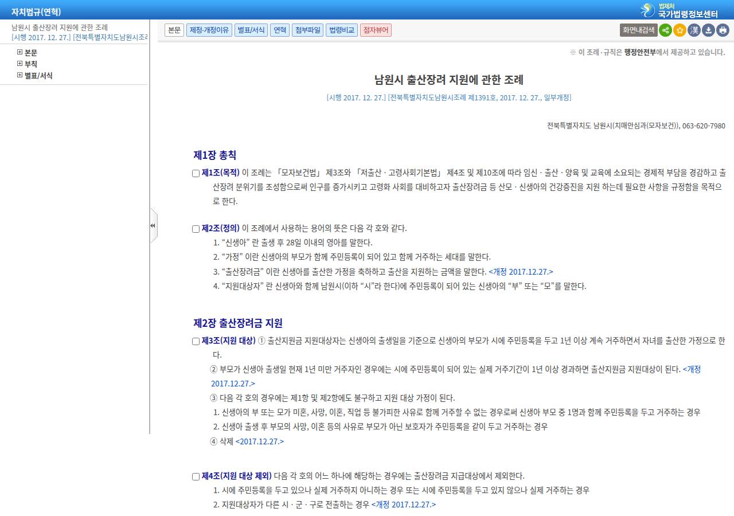
Task: Click the 행정안전부 provider text
Action: (640, 52)
